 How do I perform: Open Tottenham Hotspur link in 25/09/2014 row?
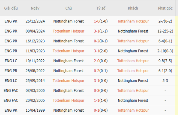68,81
